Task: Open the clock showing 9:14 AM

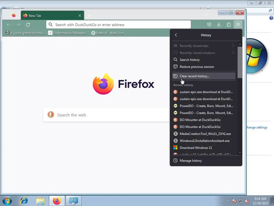Action: point(260,201)
